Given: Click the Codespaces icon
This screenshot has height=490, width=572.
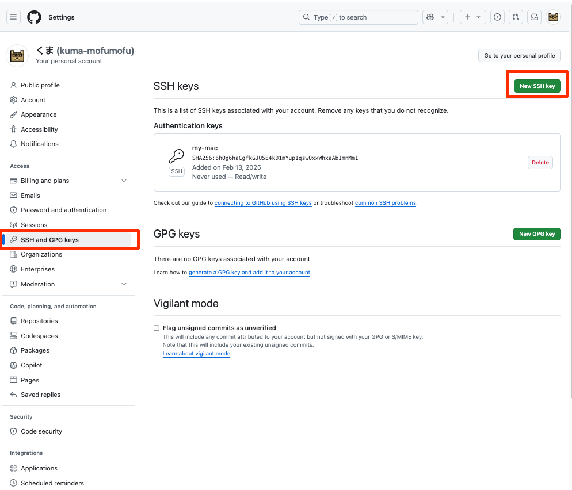Looking at the screenshot, I should [x=13, y=336].
